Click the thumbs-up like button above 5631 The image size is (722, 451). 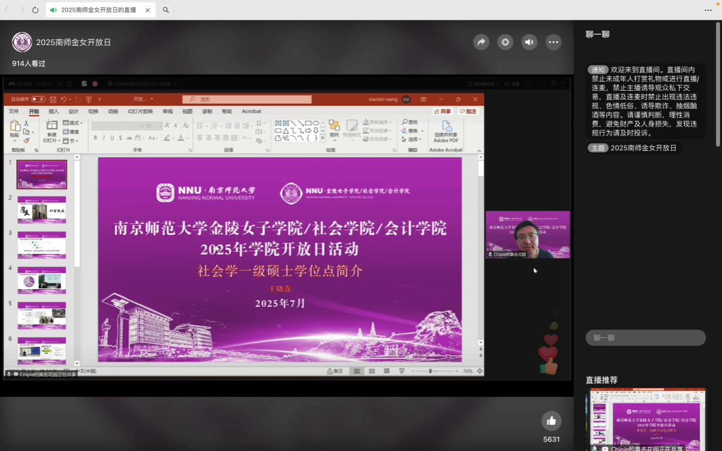click(x=551, y=421)
